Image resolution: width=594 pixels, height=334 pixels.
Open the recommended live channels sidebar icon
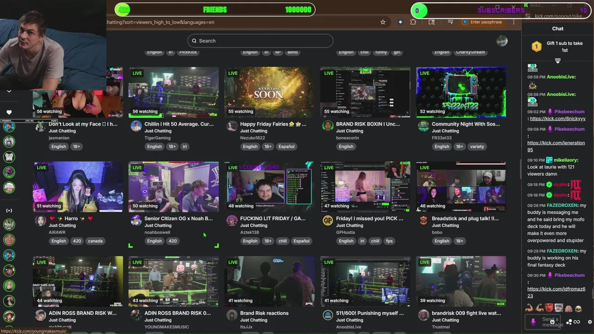point(9,211)
